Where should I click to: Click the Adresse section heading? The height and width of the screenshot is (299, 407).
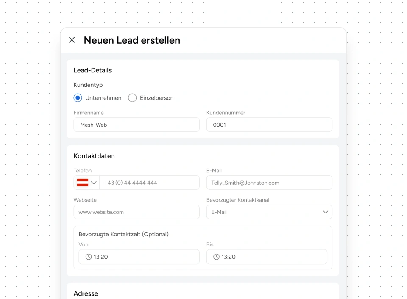86,293
